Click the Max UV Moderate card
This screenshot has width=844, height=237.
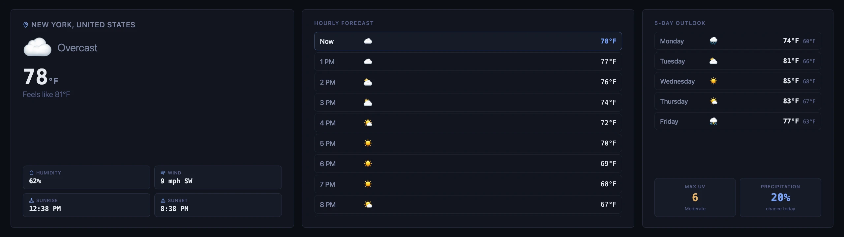click(x=695, y=197)
